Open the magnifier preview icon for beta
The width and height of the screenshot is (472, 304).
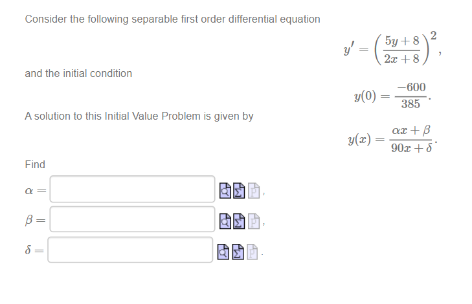[225, 221]
